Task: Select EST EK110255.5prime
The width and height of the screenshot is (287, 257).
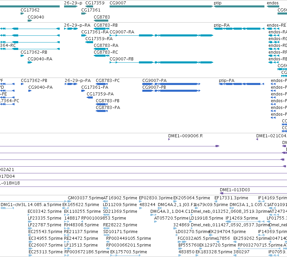Action: (82, 211)
